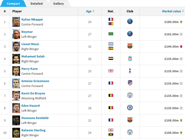Click Lionel Messi's Barcelona crest

[x=130, y=46]
